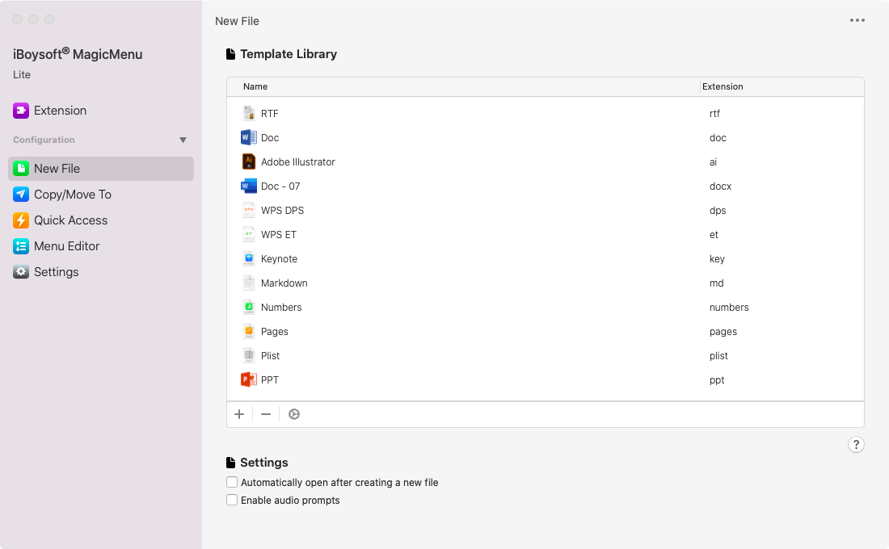The height and width of the screenshot is (549, 889).
Task: Select the RTF template name
Action: [x=270, y=113]
